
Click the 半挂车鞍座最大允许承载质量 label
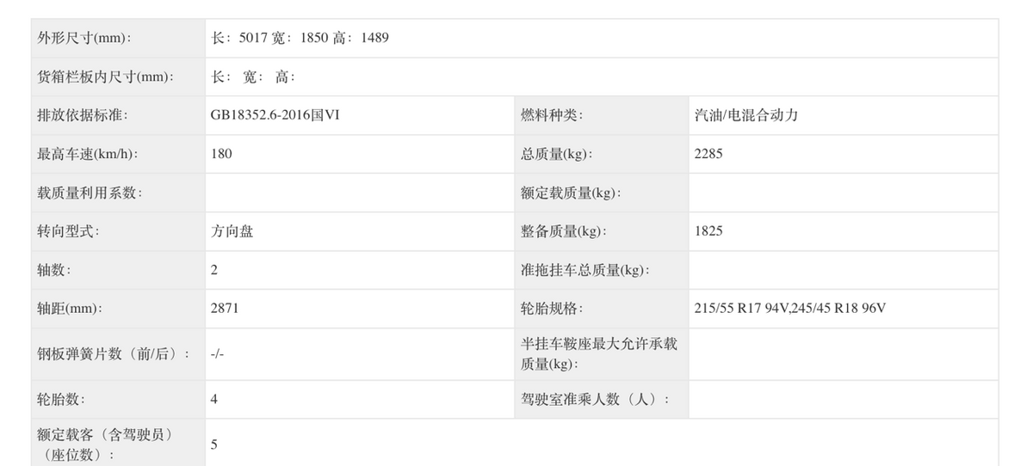tap(599, 354)
